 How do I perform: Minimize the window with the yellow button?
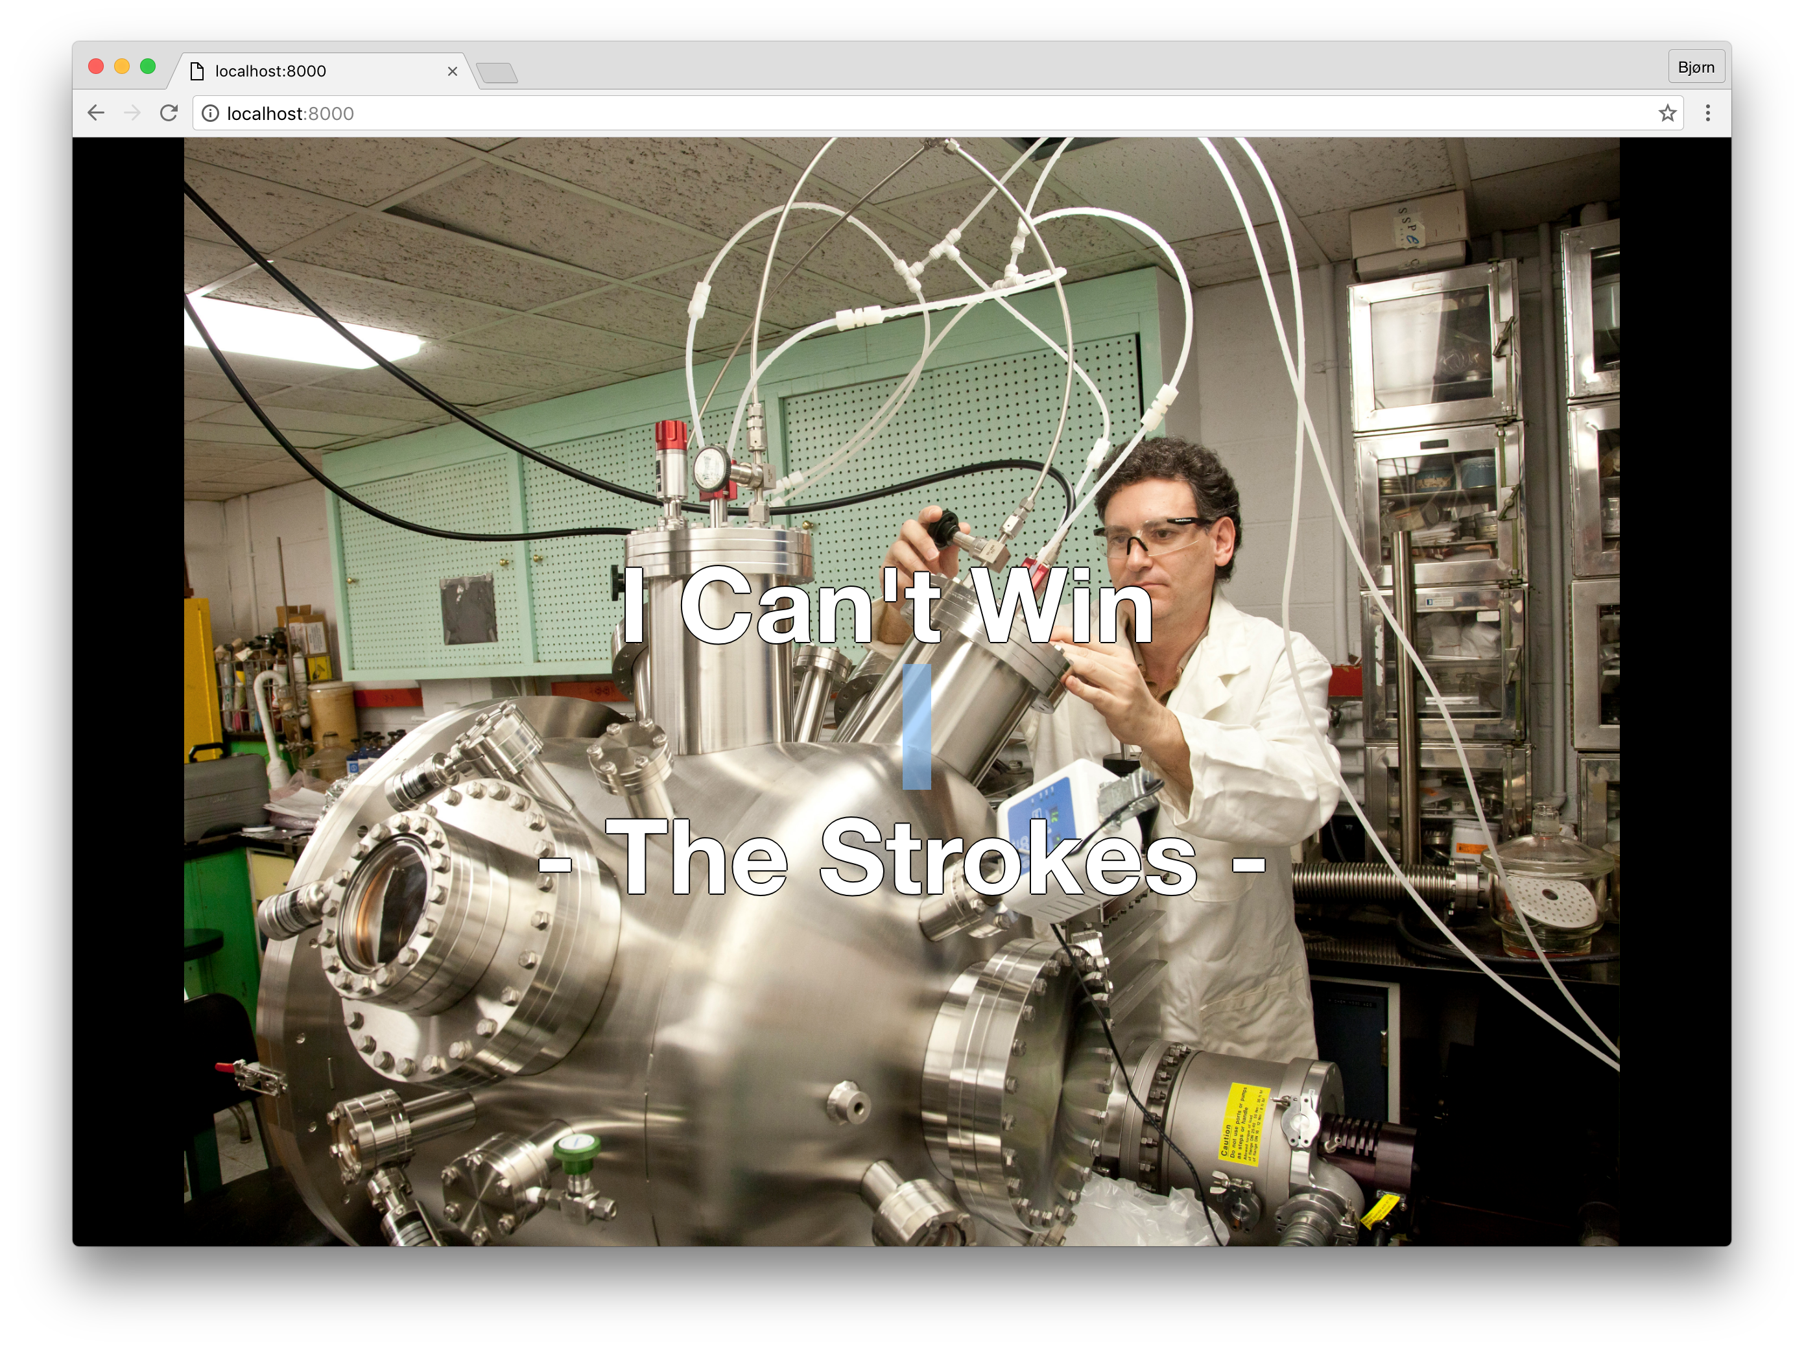coord(123,67)
